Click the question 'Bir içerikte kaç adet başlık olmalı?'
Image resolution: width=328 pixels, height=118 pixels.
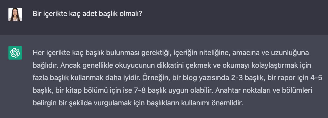click(x=87, y=14)
